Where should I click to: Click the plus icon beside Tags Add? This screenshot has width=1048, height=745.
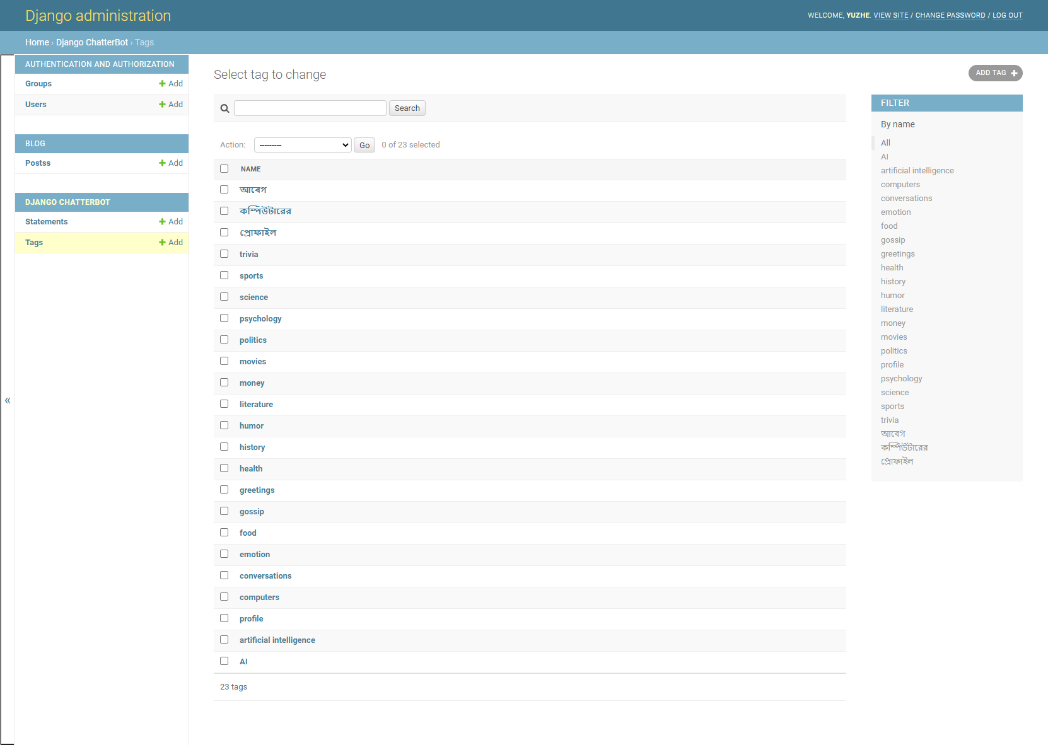(162, 243)
